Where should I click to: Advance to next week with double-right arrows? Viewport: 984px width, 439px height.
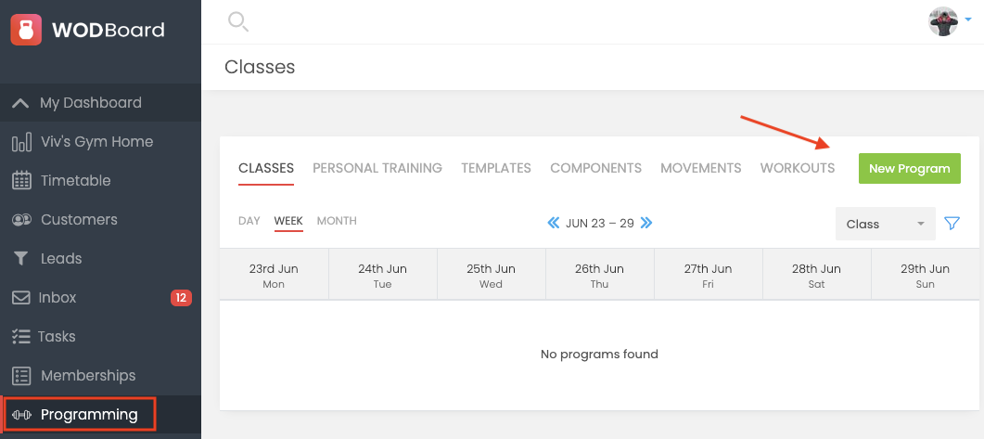click(x=646, y=223)
